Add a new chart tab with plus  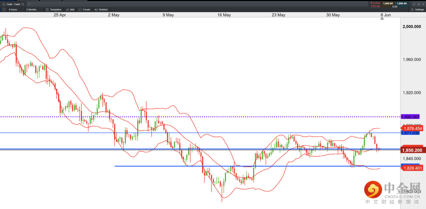click(29, 4)
